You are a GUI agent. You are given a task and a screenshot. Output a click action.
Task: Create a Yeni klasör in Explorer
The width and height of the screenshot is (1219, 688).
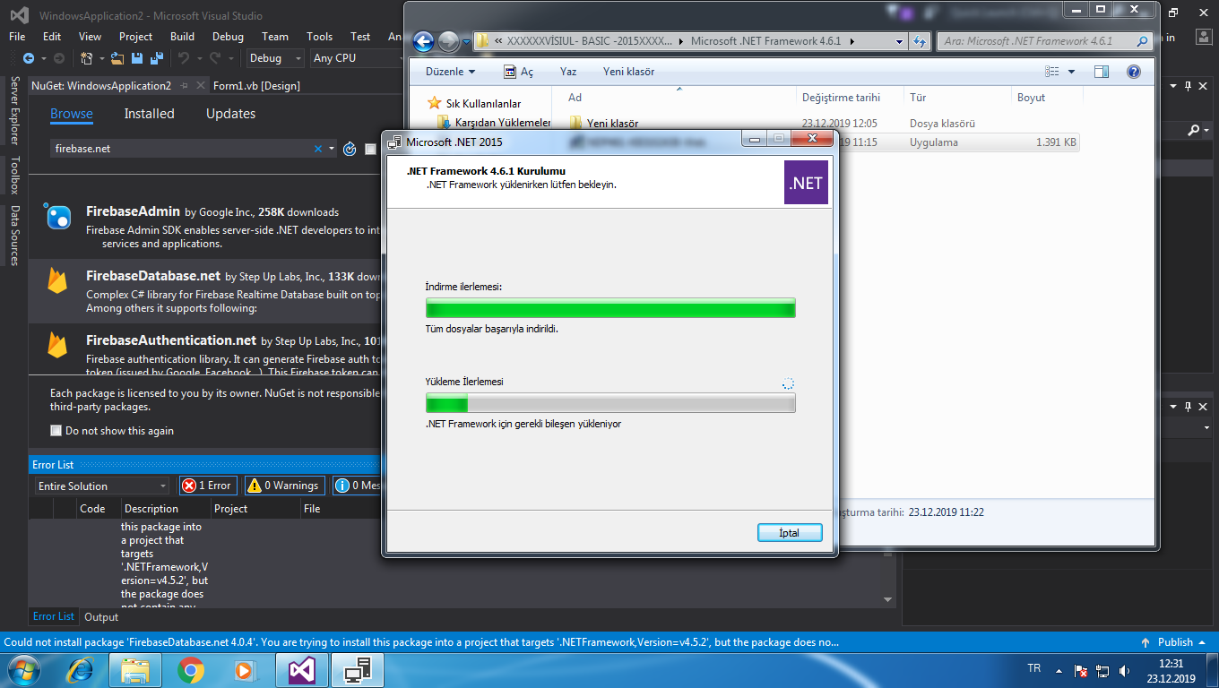(x=628, y=71)
